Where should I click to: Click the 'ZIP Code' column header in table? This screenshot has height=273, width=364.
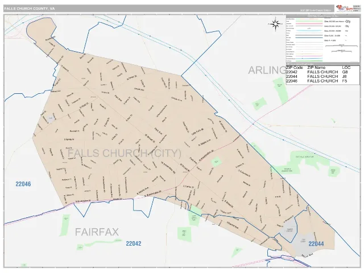pyautogui.click(x=295, y=68)
